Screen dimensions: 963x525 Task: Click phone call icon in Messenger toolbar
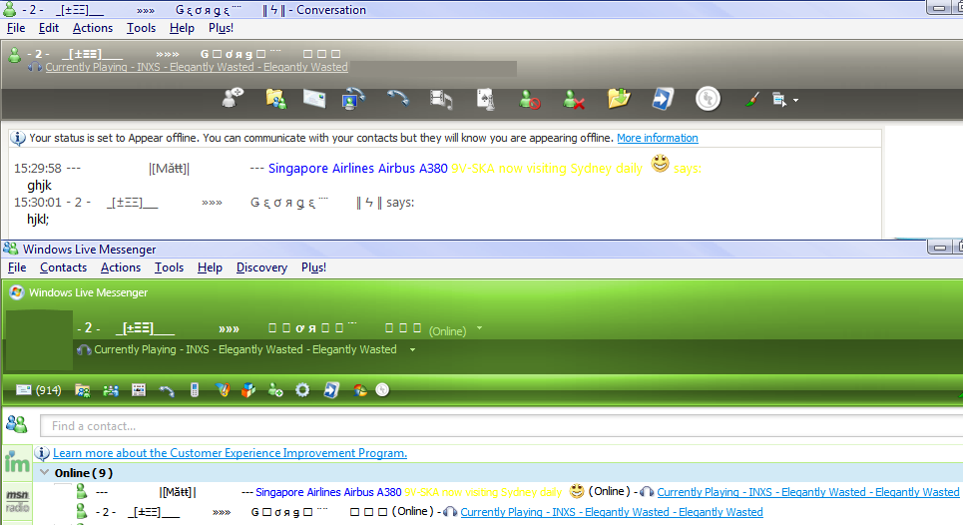[167, 390]
